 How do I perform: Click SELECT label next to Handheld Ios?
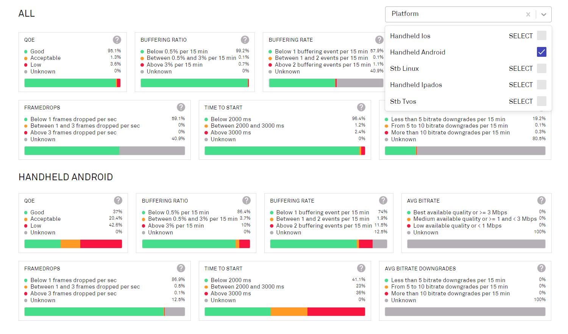[x=521, y=36]
